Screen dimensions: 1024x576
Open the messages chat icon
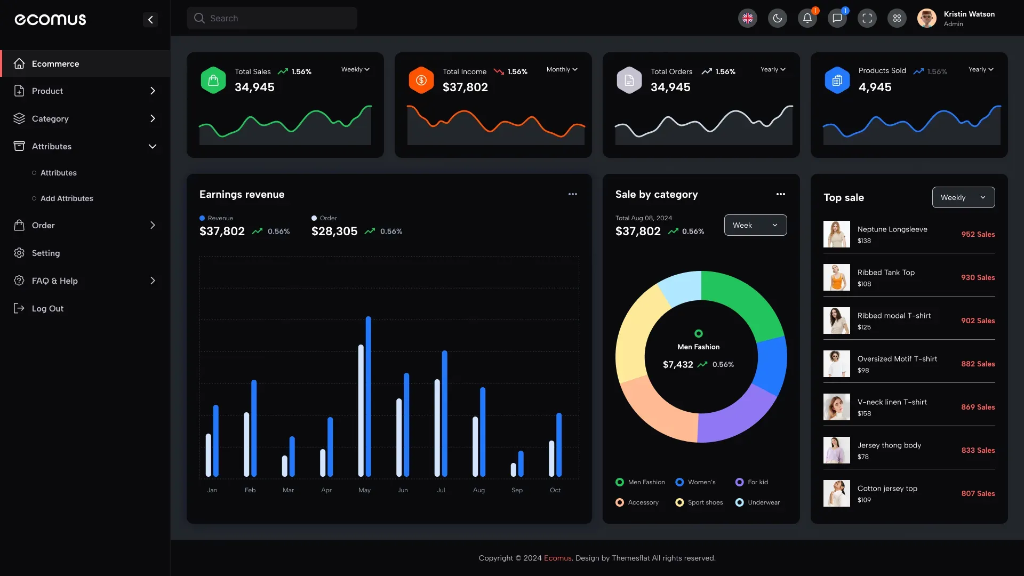(837, 18)
